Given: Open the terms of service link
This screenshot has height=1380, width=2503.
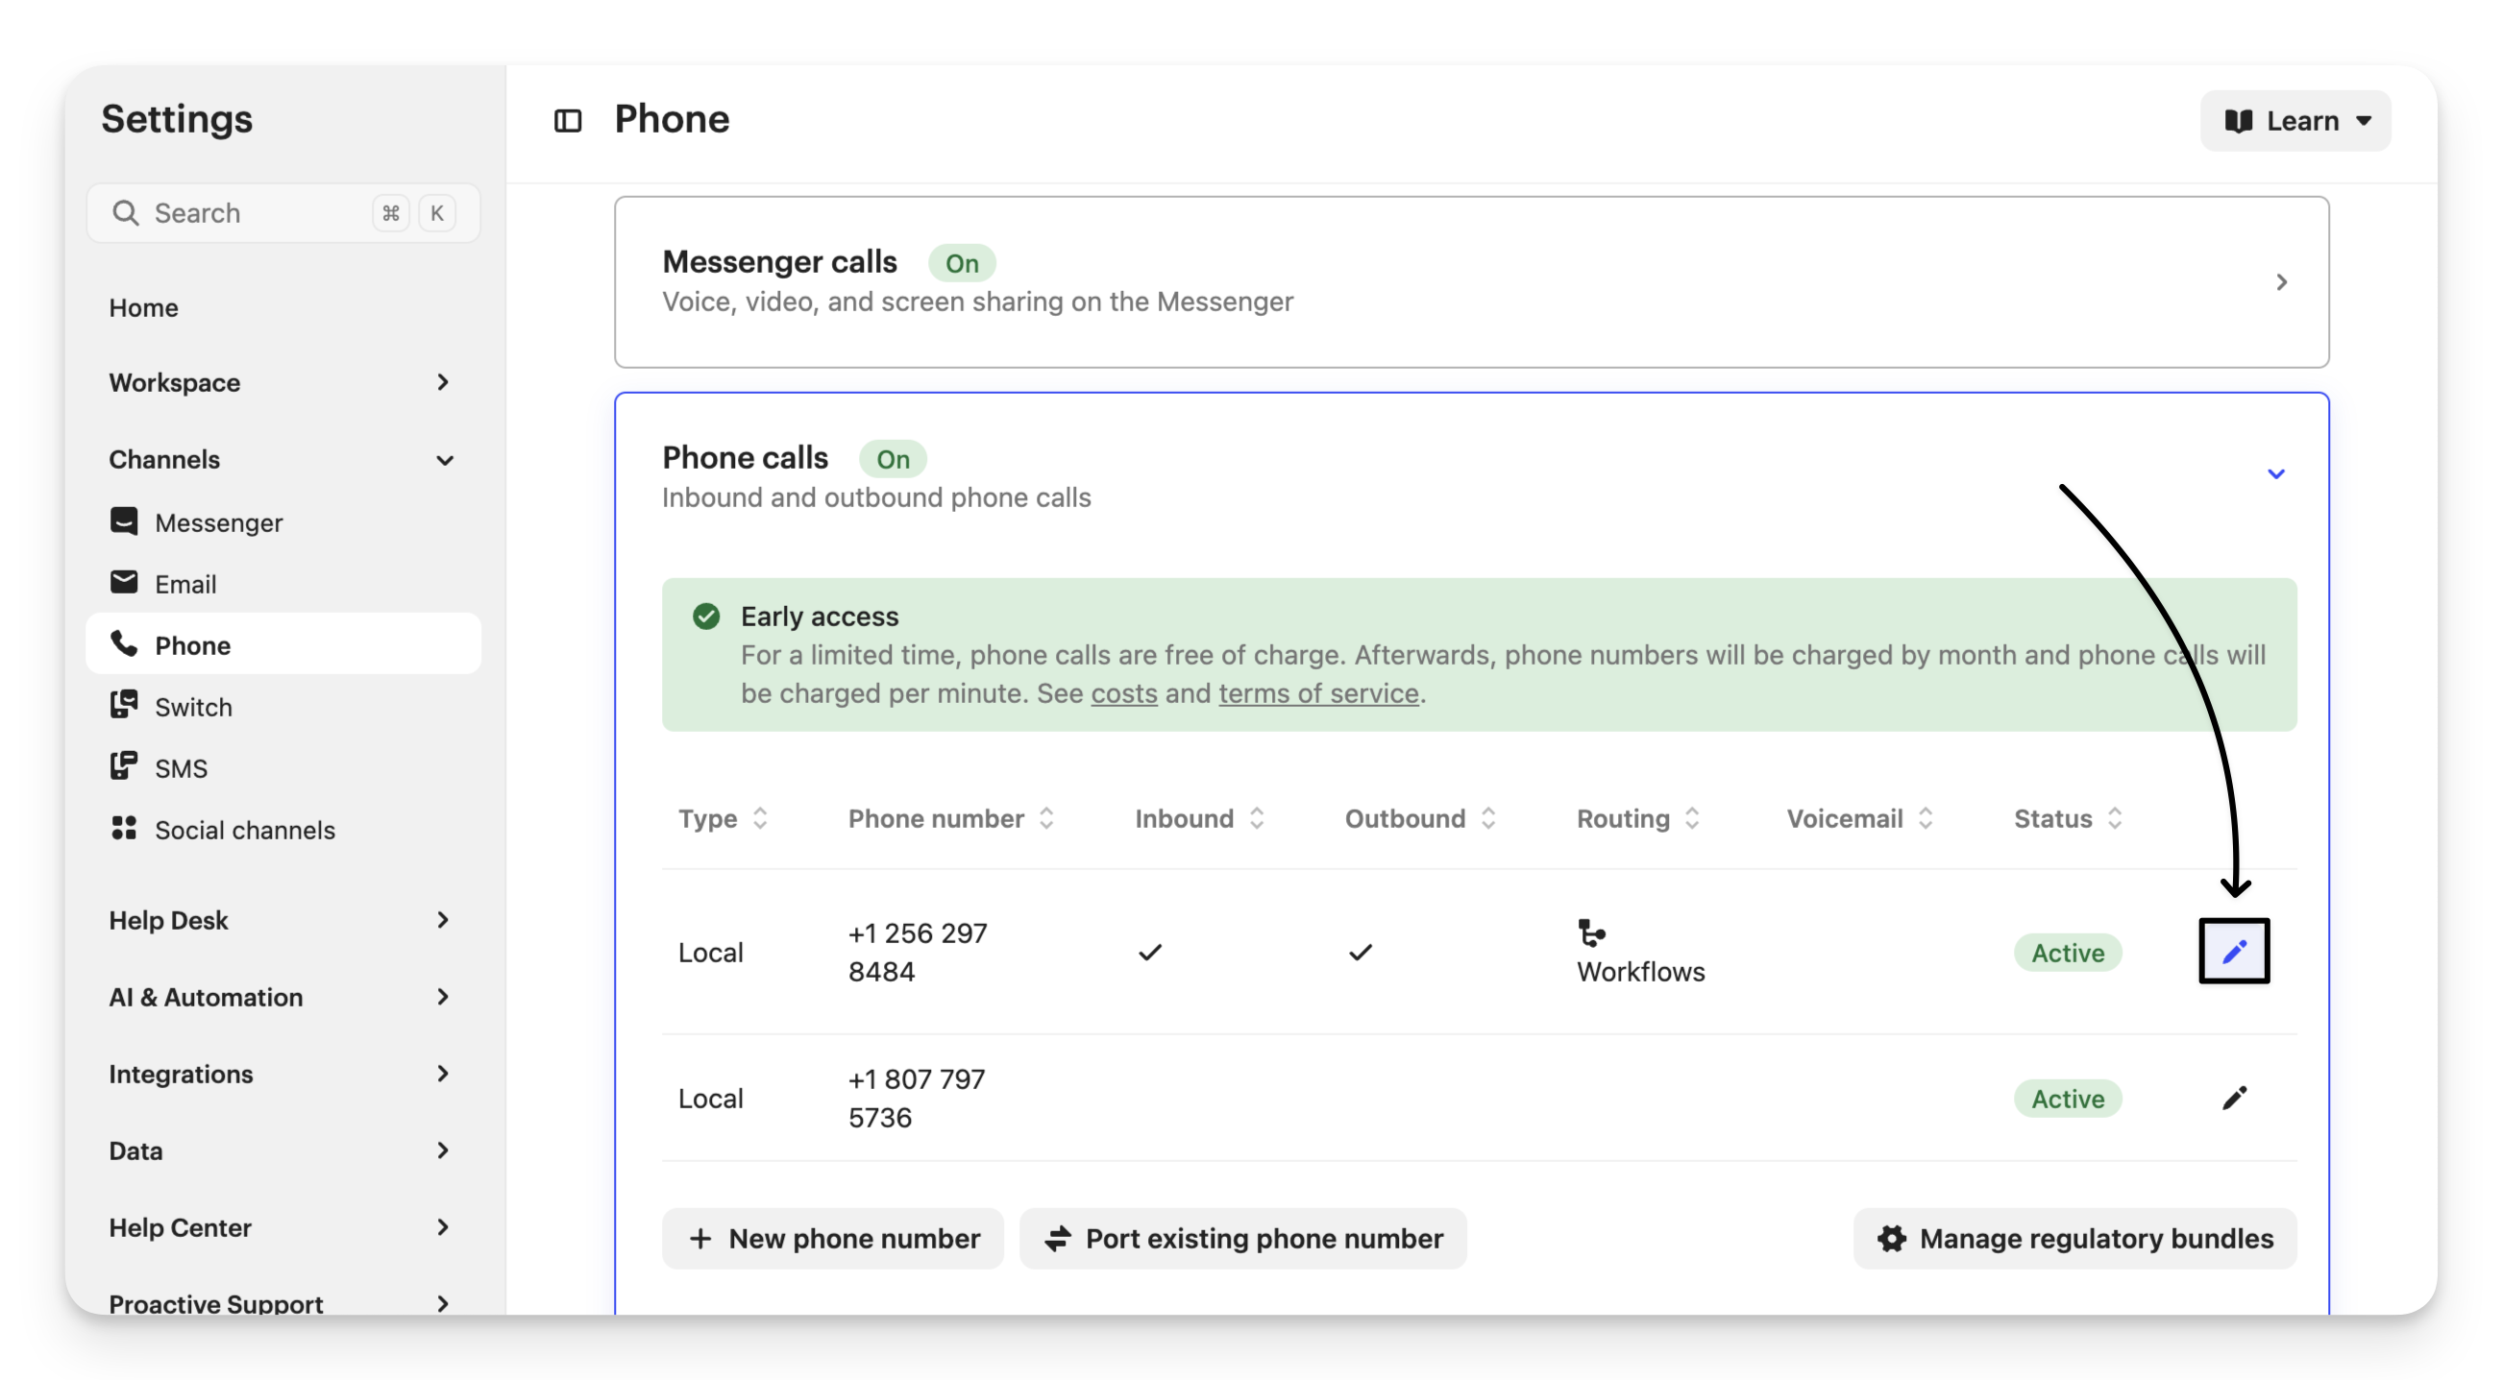Looking at the screenshot, I should 1318,692.
